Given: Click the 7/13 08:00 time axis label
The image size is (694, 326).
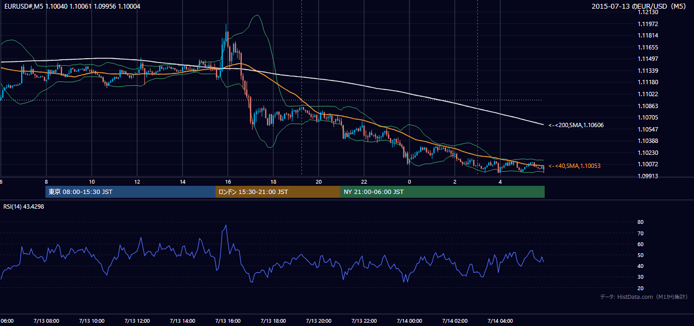Looking at the screenshot, I should click(46, 321).
